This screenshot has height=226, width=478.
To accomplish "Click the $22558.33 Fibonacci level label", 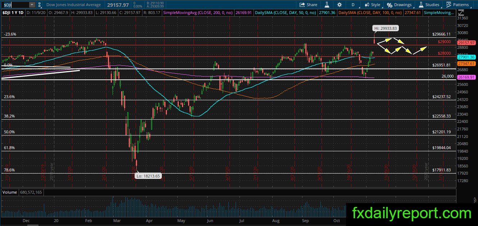I will [x=441, y=116].
